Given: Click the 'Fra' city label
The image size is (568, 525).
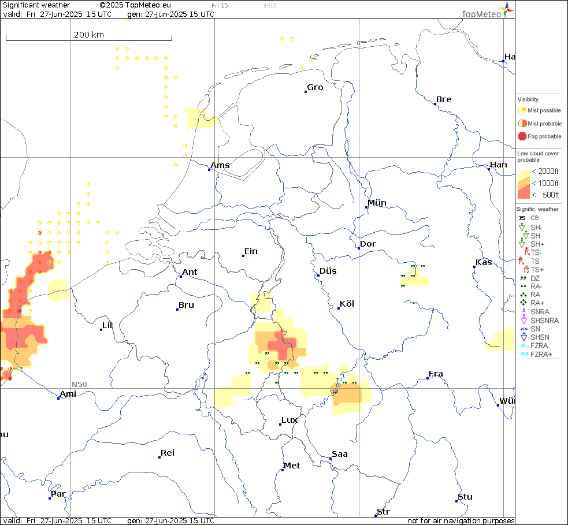Looking at the screenshot, I should 436,374.
